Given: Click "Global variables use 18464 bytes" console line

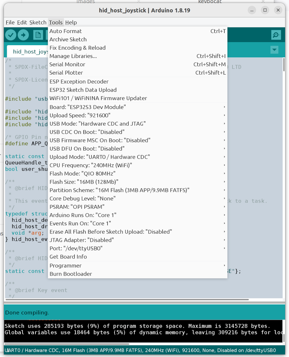Looking at the screenshot, I should [143, 332].
